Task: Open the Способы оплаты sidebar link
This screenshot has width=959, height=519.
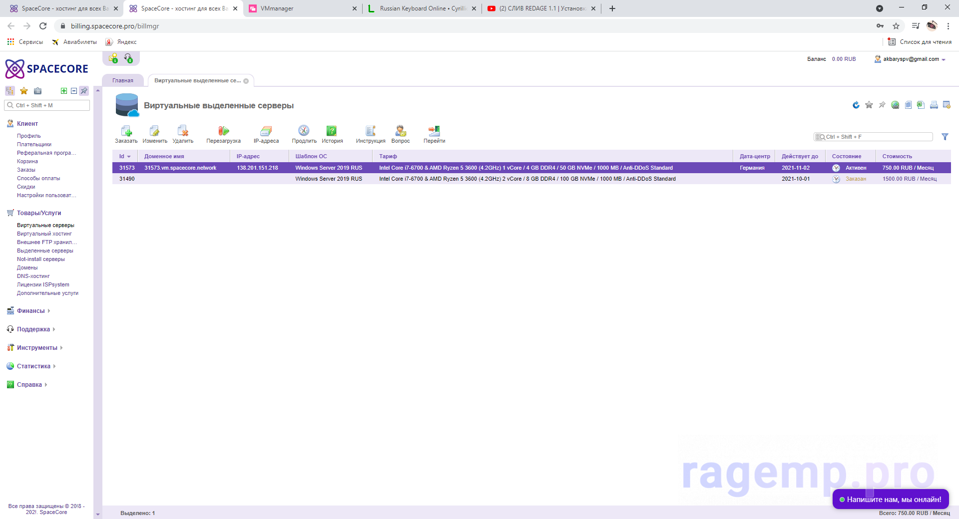Action: [38, 178]
